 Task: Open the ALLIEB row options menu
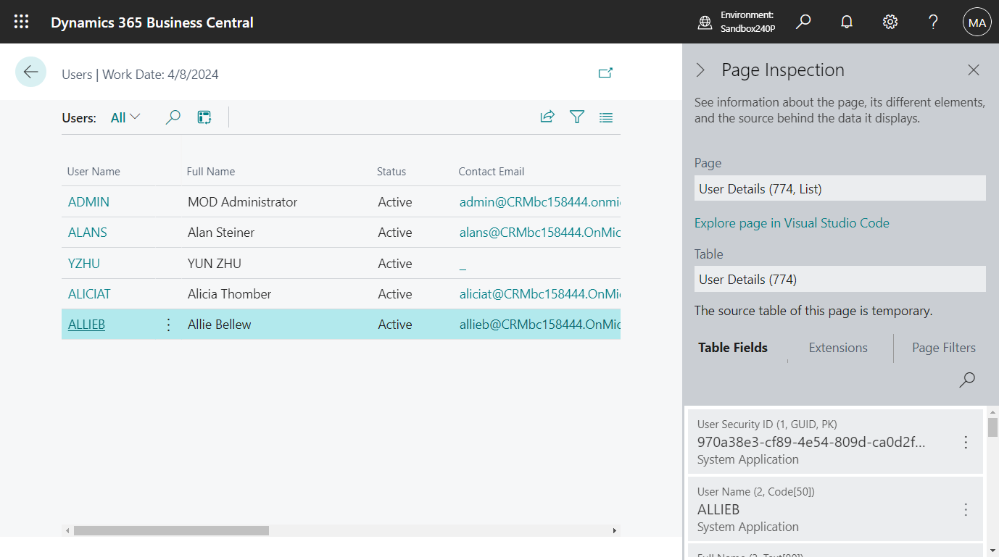(168, 324)
